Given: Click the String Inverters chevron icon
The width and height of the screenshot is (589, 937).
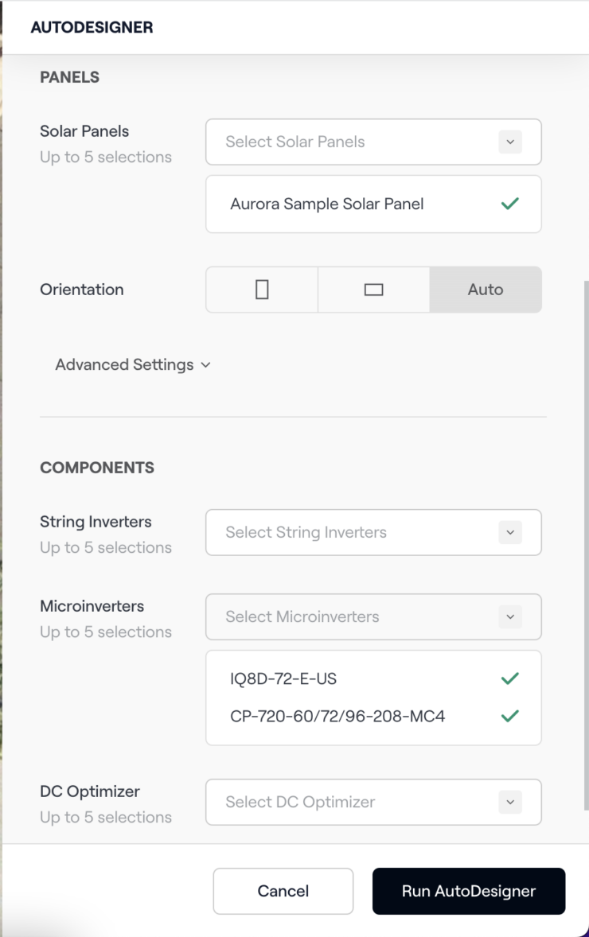Looking at the screenshot, I should point(509,532).
